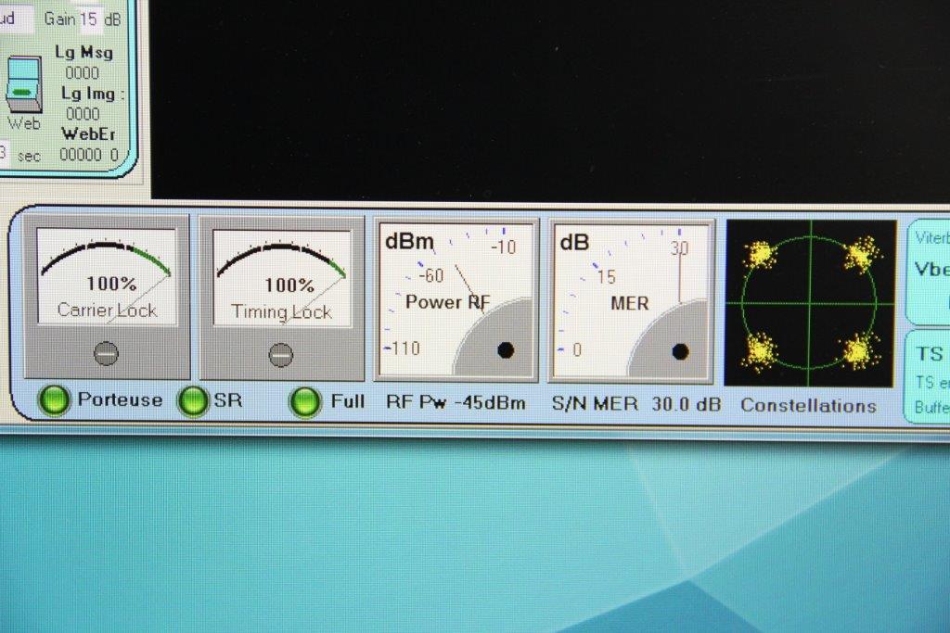This screenshot has height=633, width=950.
Task: Click the 'Lg Msg' label
Action: [x=84, y=52]
